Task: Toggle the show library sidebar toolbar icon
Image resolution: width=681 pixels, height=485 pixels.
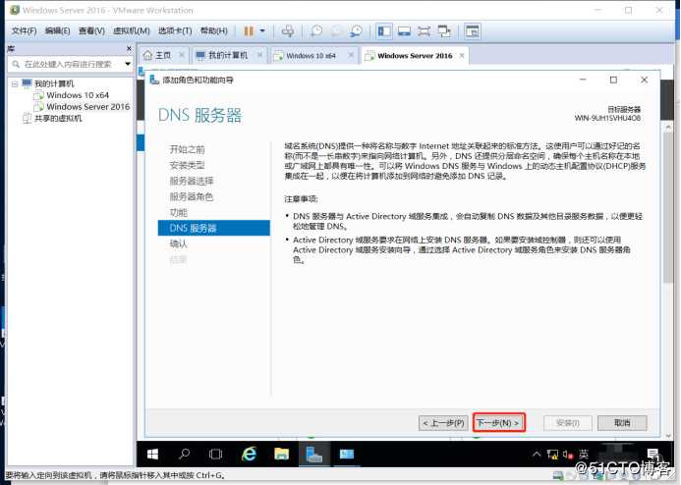Action: (384, 31)
